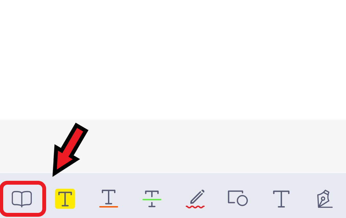Click the open book icon outlined in red

click(22, 199)
